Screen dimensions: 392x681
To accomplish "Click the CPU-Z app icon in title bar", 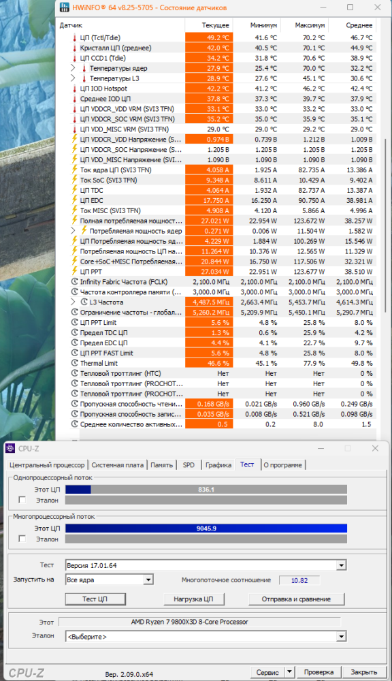I will pos(10,448).
